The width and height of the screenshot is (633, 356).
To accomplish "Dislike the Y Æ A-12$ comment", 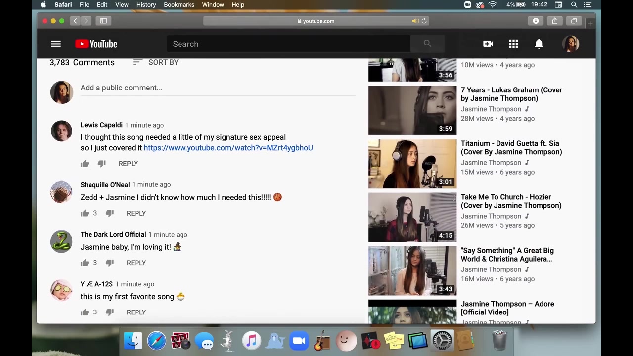I will [110, 312].
